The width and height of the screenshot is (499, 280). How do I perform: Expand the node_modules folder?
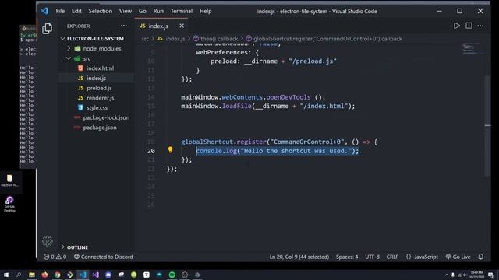(x=97, y=48)
